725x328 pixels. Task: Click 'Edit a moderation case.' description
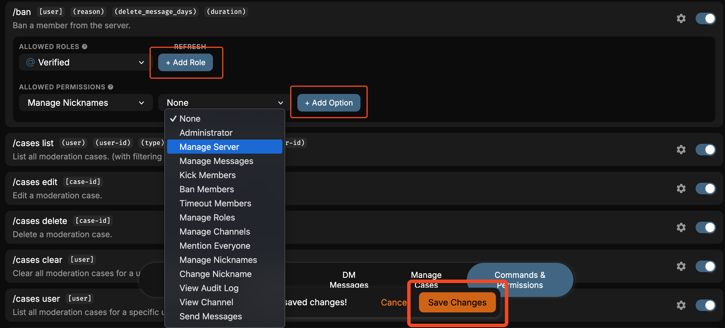click(57, 195)
